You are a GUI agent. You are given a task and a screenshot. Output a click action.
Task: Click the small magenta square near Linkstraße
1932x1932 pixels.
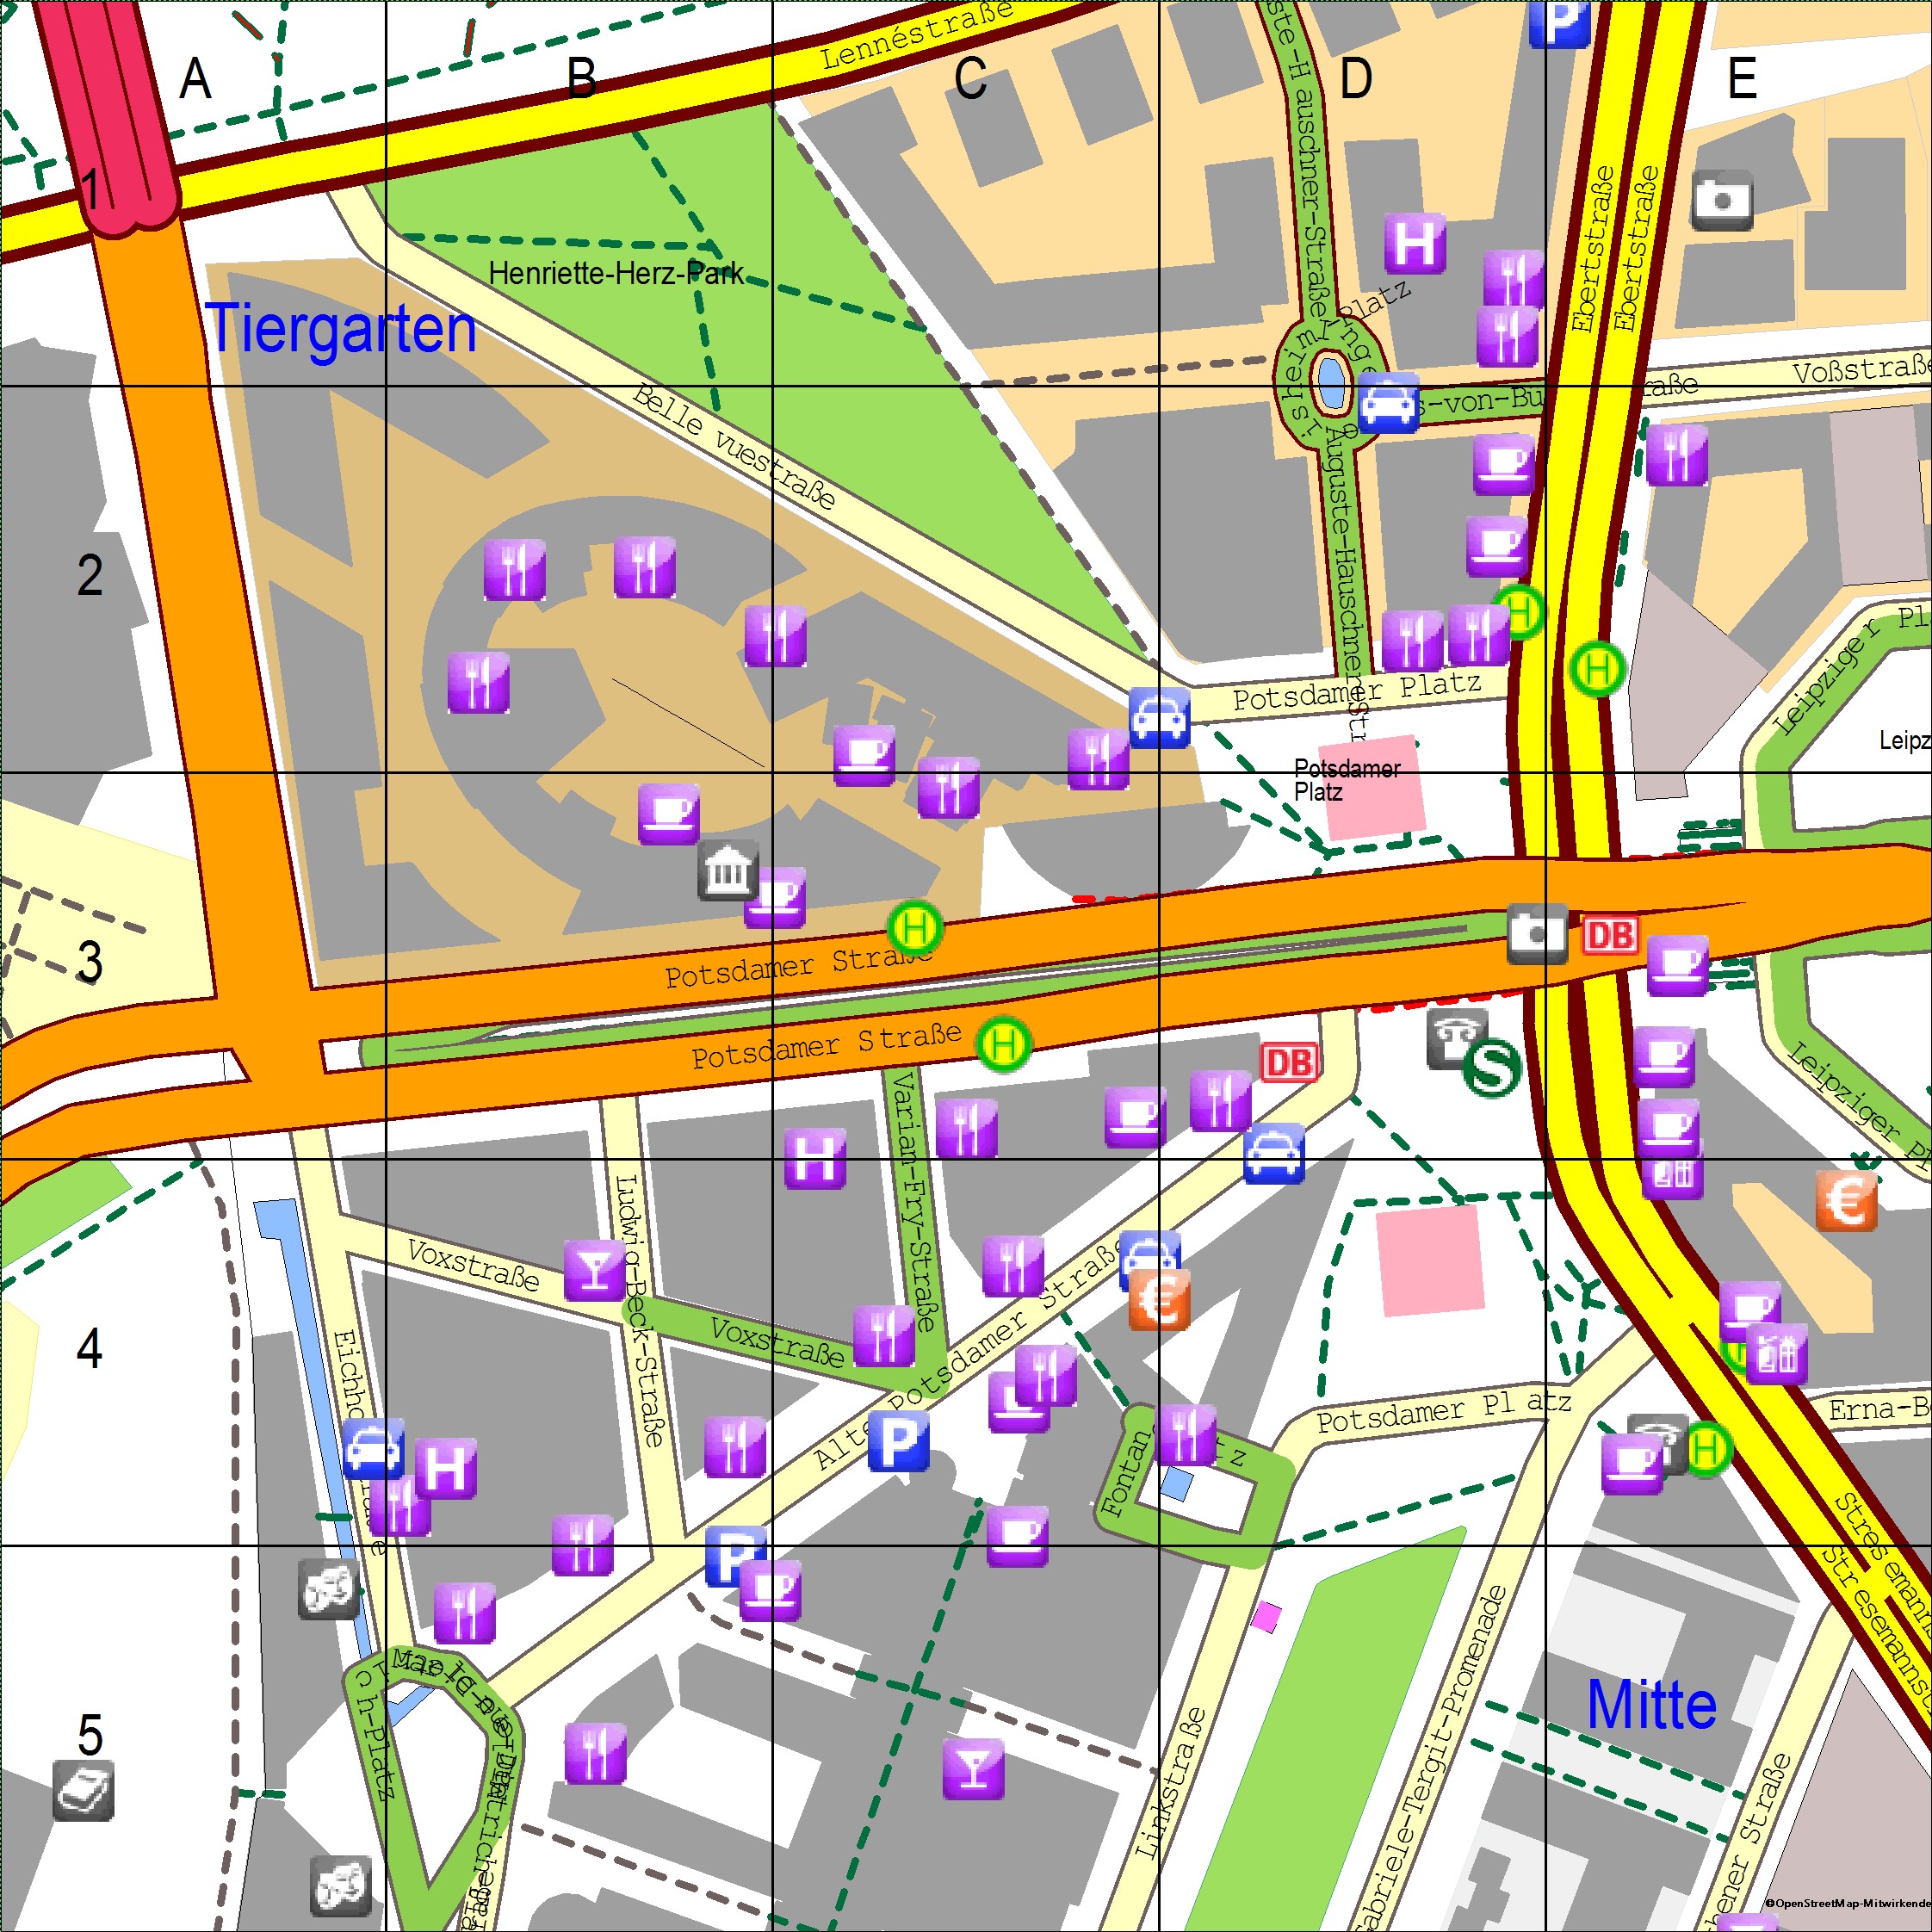(x=1266, y=1617)
